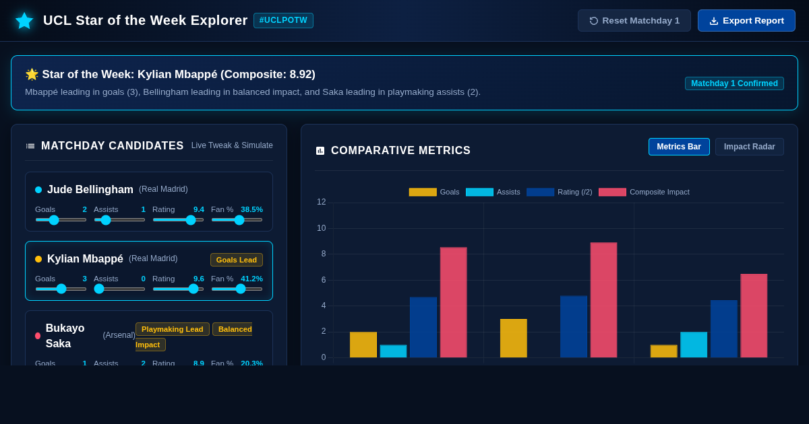
Task: Click the chart icon beside Comparative Metrics
Action: [x=320, y=151]
